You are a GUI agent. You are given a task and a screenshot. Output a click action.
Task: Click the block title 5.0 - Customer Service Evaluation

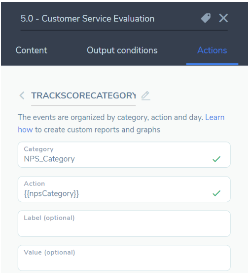click(x=87, y=18)
